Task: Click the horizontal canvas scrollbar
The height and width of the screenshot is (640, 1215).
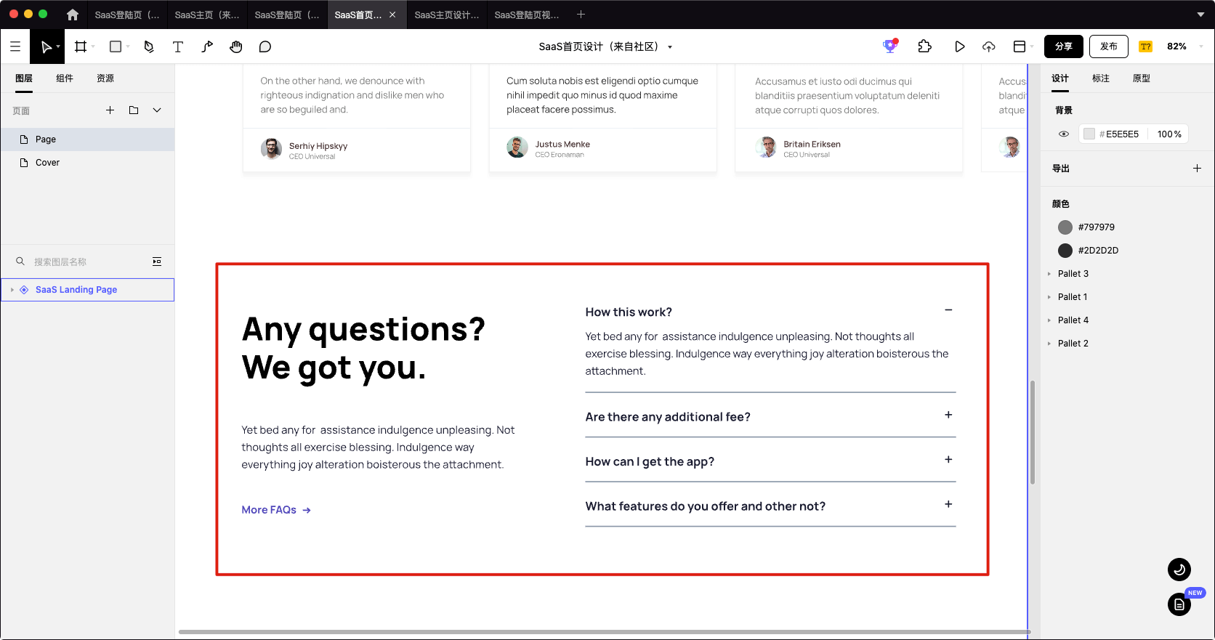Action: point(605,632)
